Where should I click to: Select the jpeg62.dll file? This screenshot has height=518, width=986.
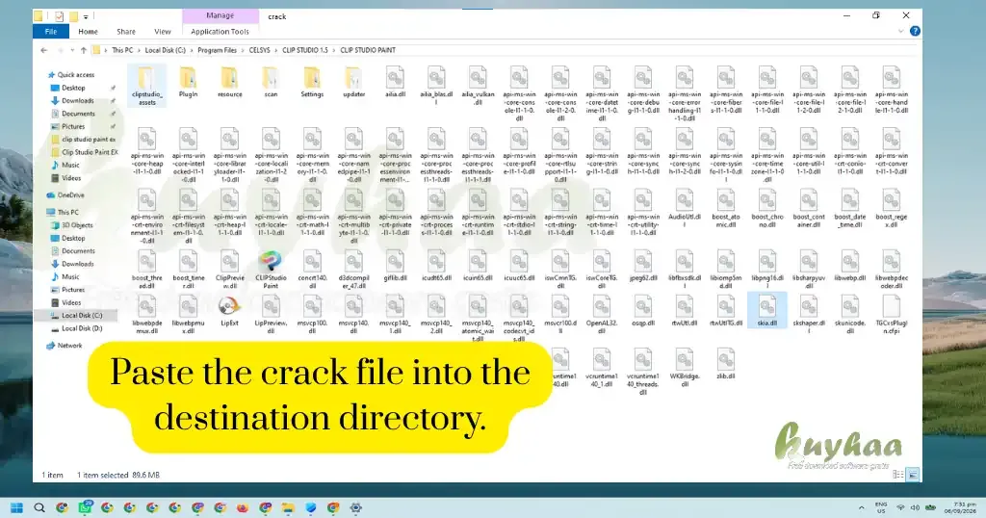tap(642, 266)
